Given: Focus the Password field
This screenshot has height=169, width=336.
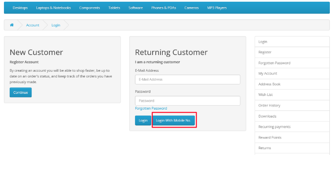Looking at the screenshot, I should 187,101.
